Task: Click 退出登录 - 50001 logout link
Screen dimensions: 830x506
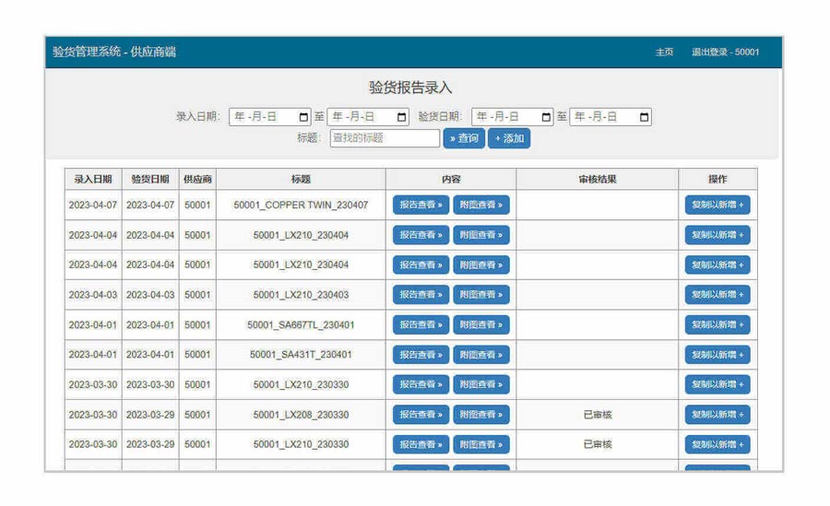Action: (725, 53)
